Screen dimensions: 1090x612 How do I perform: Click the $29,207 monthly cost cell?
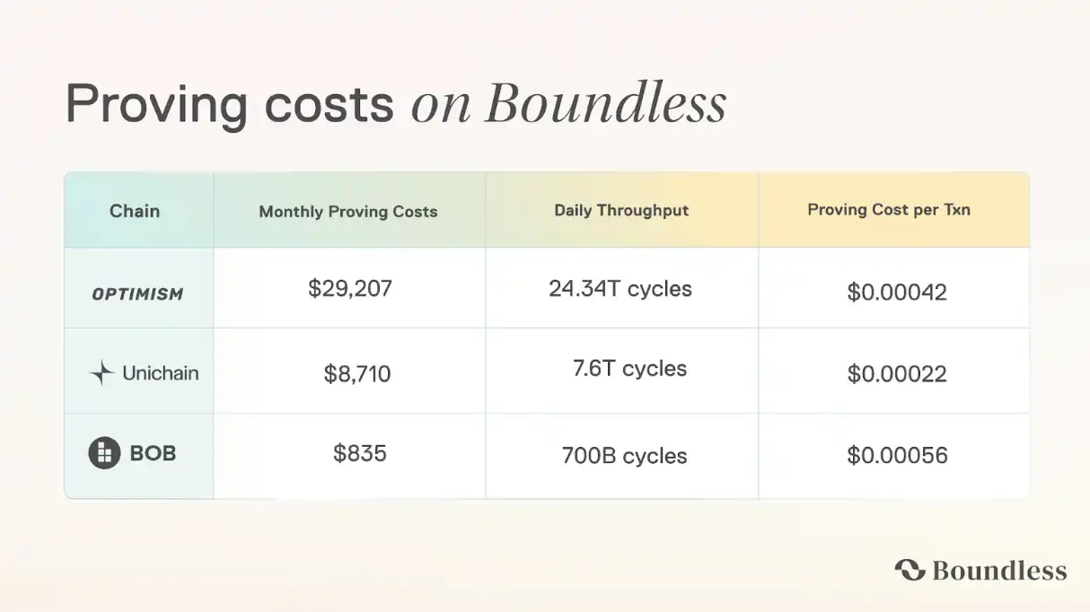[x=350, y=289]
